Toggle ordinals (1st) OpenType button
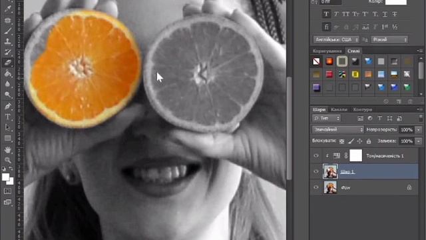This screenshot has height=240, width=426. point(385,27)
